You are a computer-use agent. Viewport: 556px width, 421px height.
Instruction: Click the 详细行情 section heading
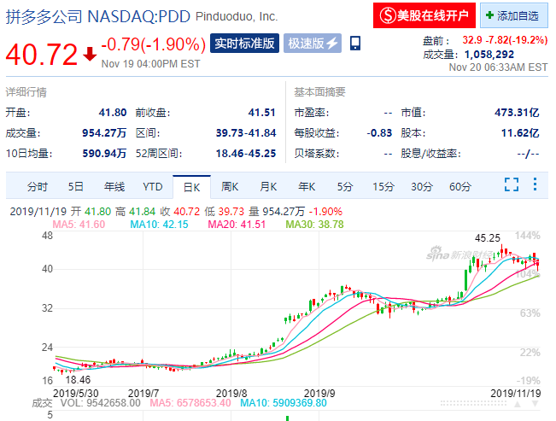coord(26,92)
